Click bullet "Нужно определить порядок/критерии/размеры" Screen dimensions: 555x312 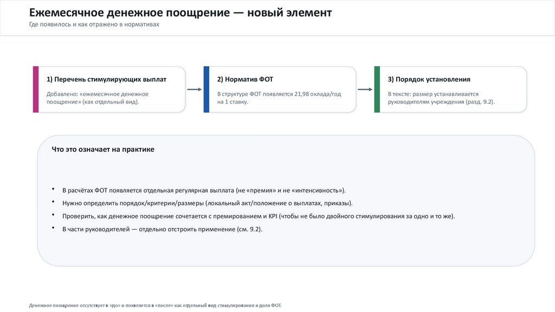(x=208, y=203)
